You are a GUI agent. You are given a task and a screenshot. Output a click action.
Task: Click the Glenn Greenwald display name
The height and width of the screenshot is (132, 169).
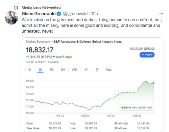tap(39, 14)
